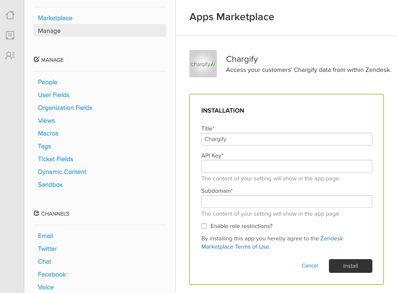Open the Home dashboard icon
Image resolution: width=398 pixels, height=293 pixels.
(10, 15)
